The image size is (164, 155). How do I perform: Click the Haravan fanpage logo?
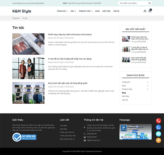[124, 128]
